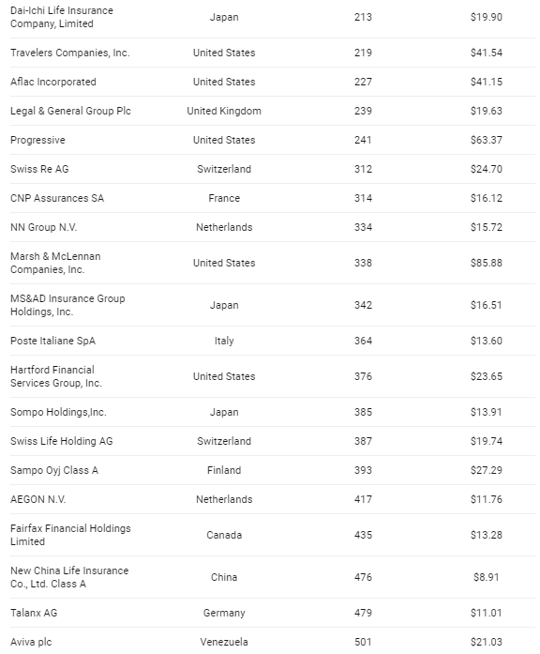Select the MS&AD Insurance Group Holdings name

point(67,305)
